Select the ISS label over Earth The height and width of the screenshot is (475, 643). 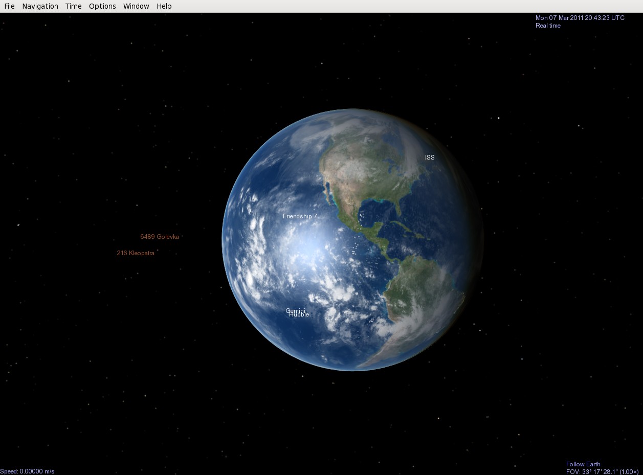(x=430, y=157)
